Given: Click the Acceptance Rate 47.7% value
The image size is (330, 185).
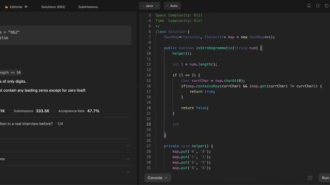Looking at the screenshot, I should 93,111.
